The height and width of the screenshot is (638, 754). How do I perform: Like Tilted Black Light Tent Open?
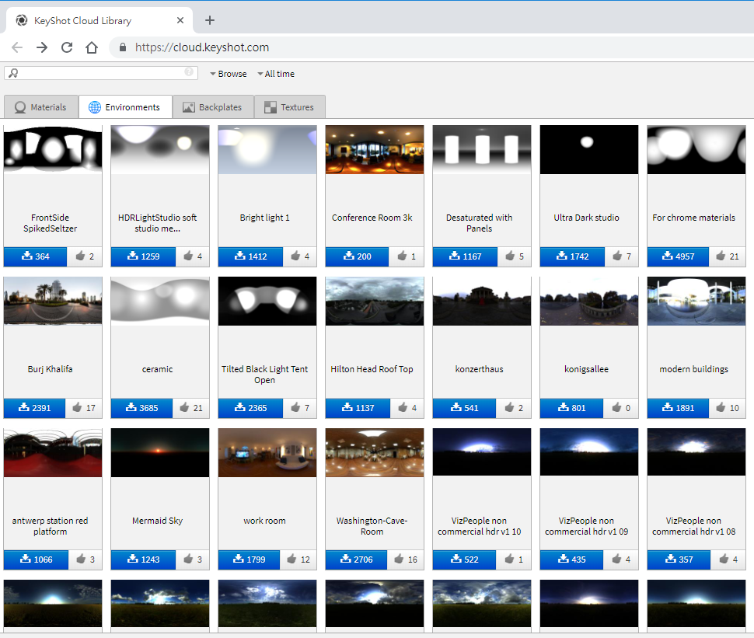pyautogui.click(x=300, y=408)
